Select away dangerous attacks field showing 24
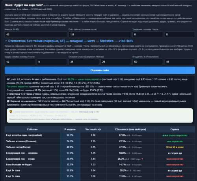Image resolution: width=197 pixels, height=181 pixels. [x=116, y=62]
